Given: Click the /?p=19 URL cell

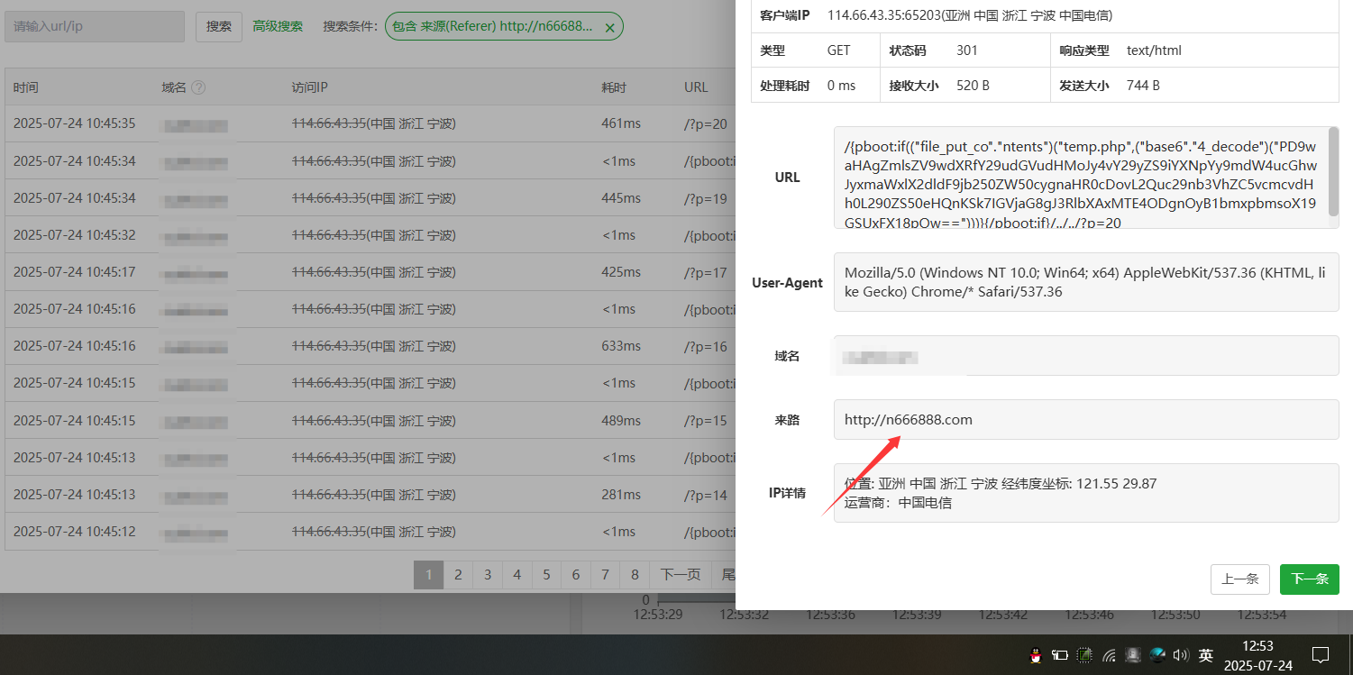Looking at the screenshot, I should [x=706, y=198].
